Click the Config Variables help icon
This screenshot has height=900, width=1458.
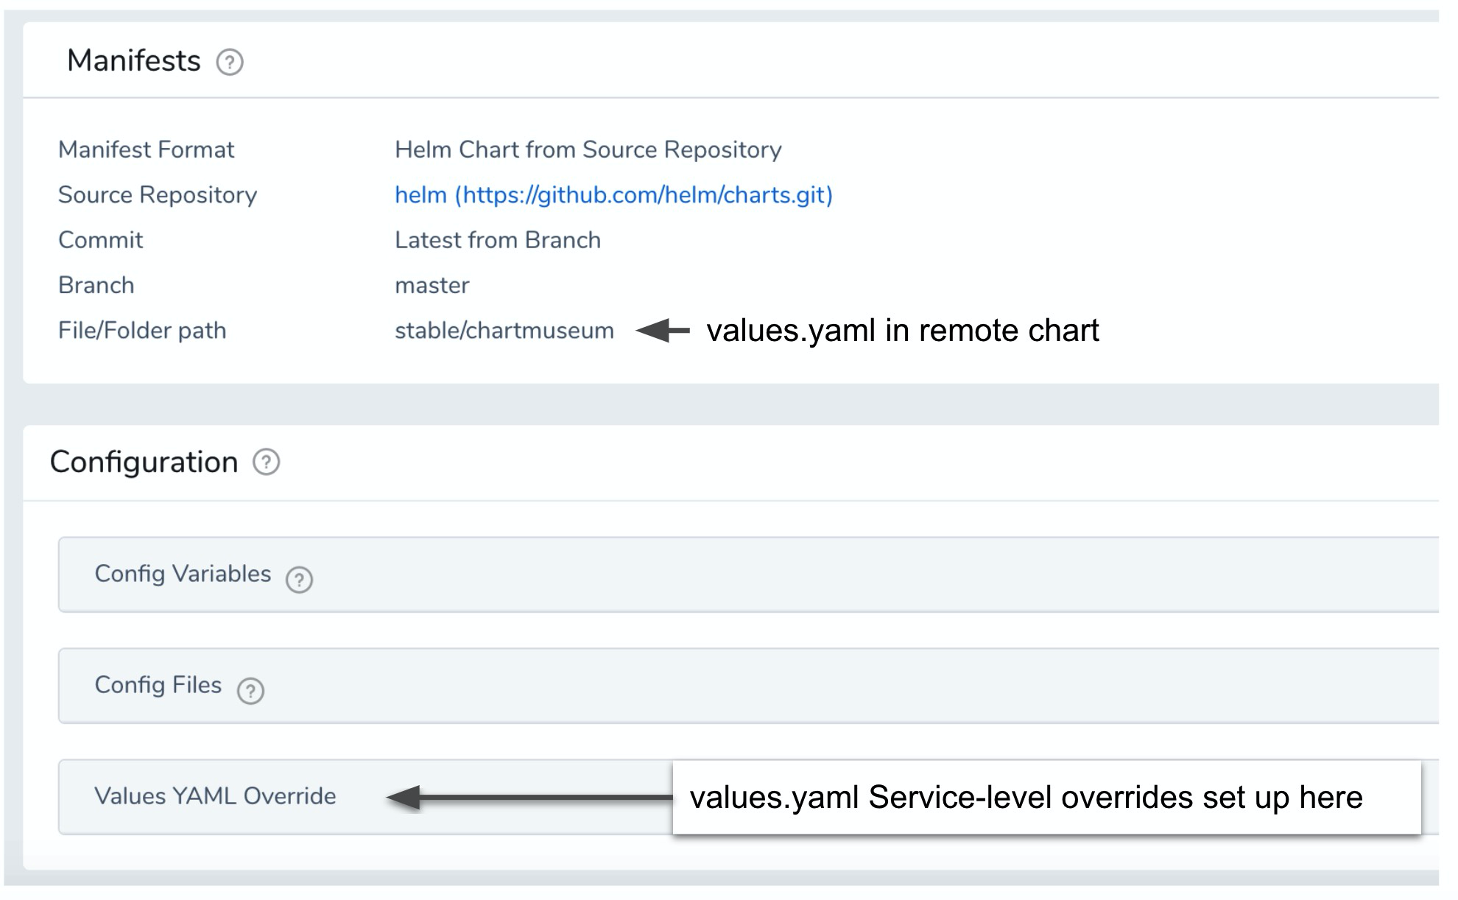(299, 580)
